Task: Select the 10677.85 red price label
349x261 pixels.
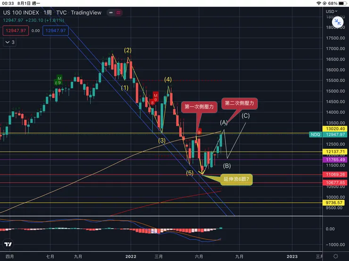Action: (x=335, y=182)
